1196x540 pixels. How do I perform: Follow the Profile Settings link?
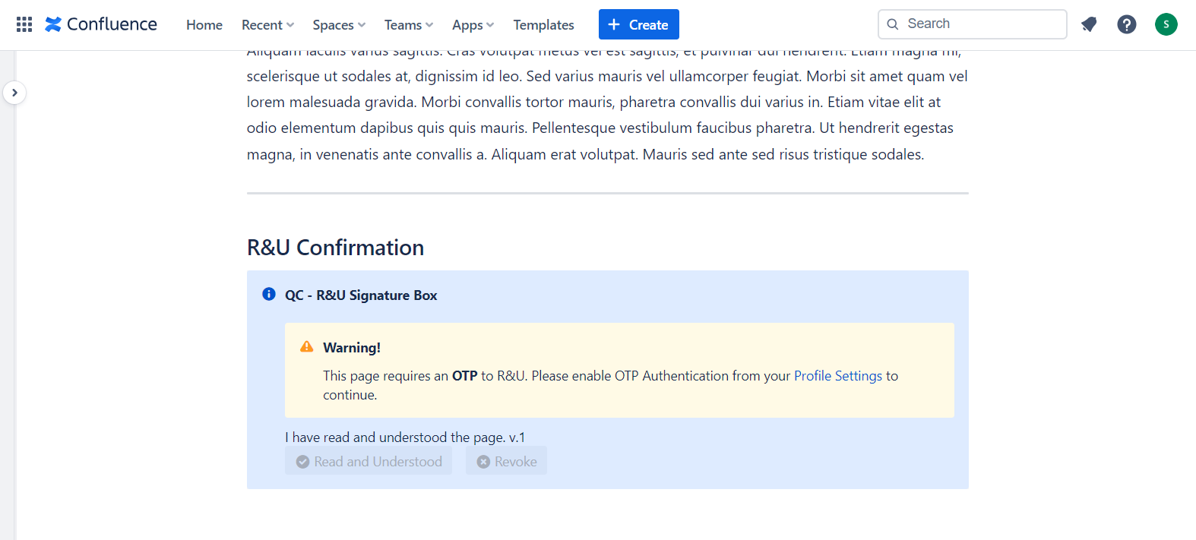pyautogui.click(x=838, y=376)
